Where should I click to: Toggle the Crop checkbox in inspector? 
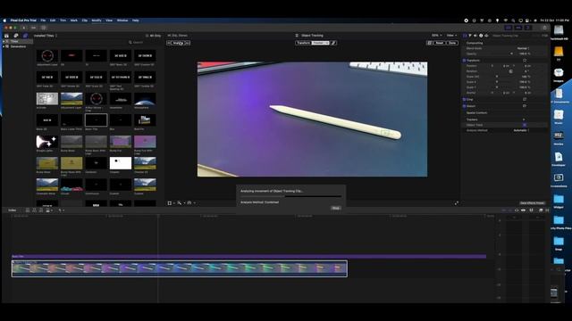pyautogui.click(x=464, y=99)
